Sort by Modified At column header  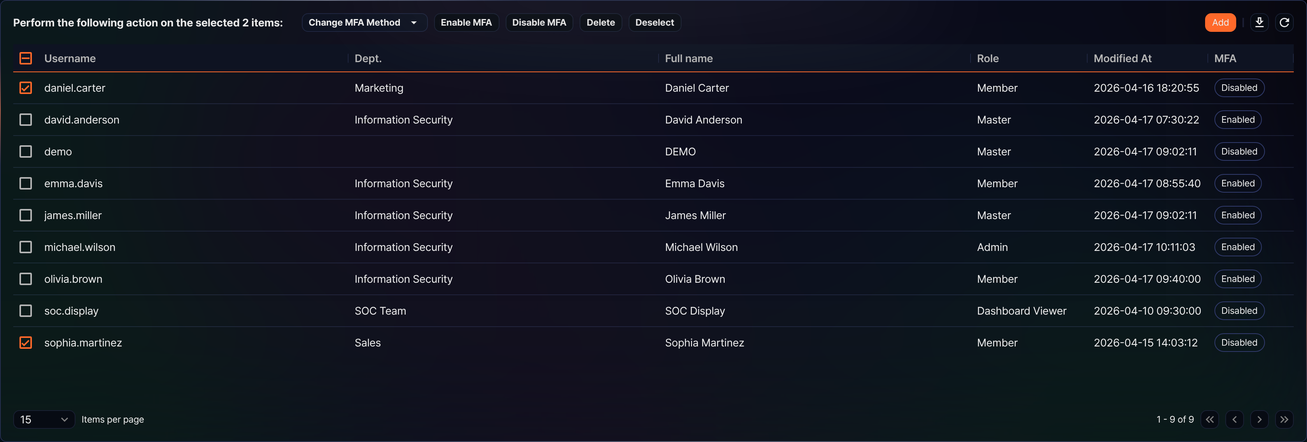tap(1122, 58)
